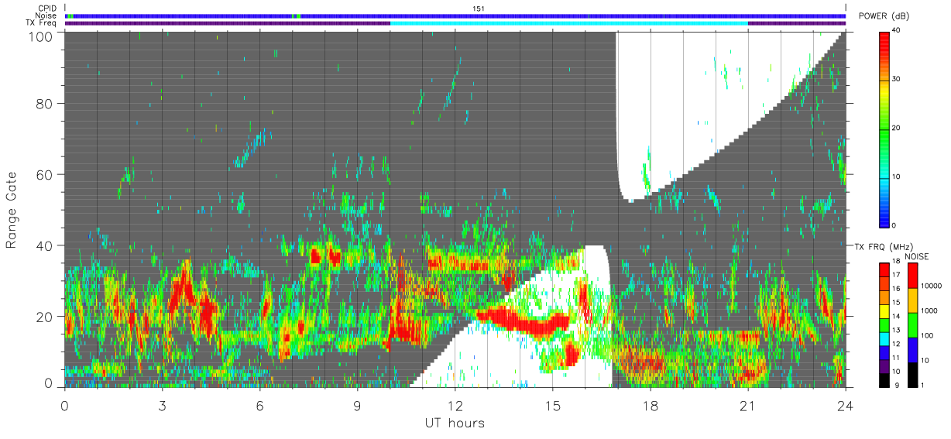951x439 pixels.
Task: Click the 12 tick label on UT hours axis
Action: (455, 405)
